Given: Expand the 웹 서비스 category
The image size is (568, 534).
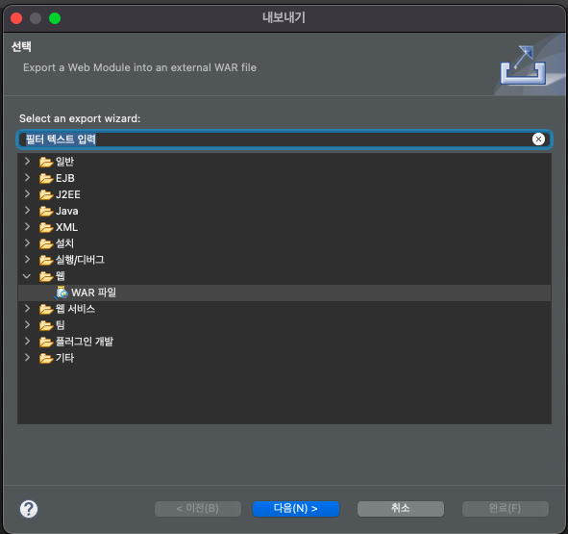Looking at the screenshot, I should tap(27, 308).
